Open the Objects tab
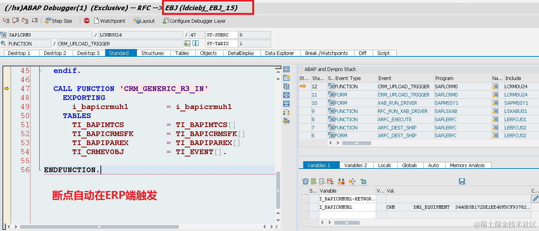Viewport: 539px width, 231px height. point(208,53)
